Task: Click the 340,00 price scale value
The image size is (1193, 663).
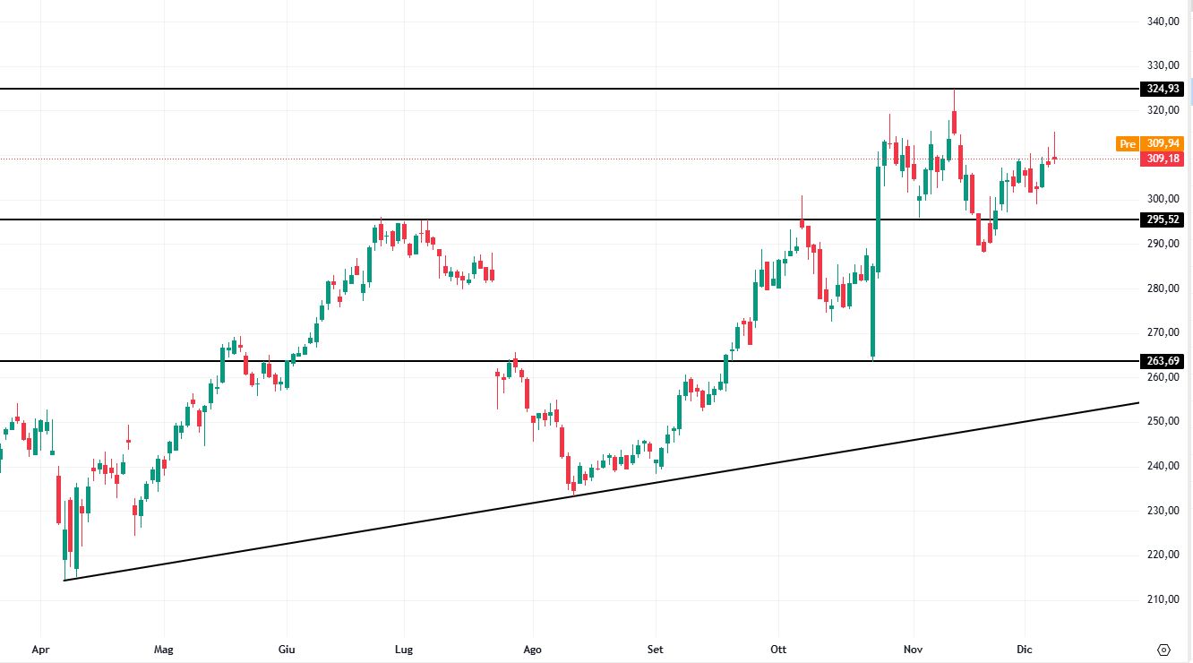Action: coord(1163,22)
